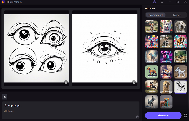This screenshot has height=121, width=189.
Task: Select the Cinematic art style
Action: pyautogui.click(x=152, y=87)
